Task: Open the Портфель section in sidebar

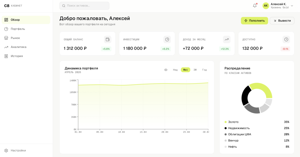Action: point(18,29)
